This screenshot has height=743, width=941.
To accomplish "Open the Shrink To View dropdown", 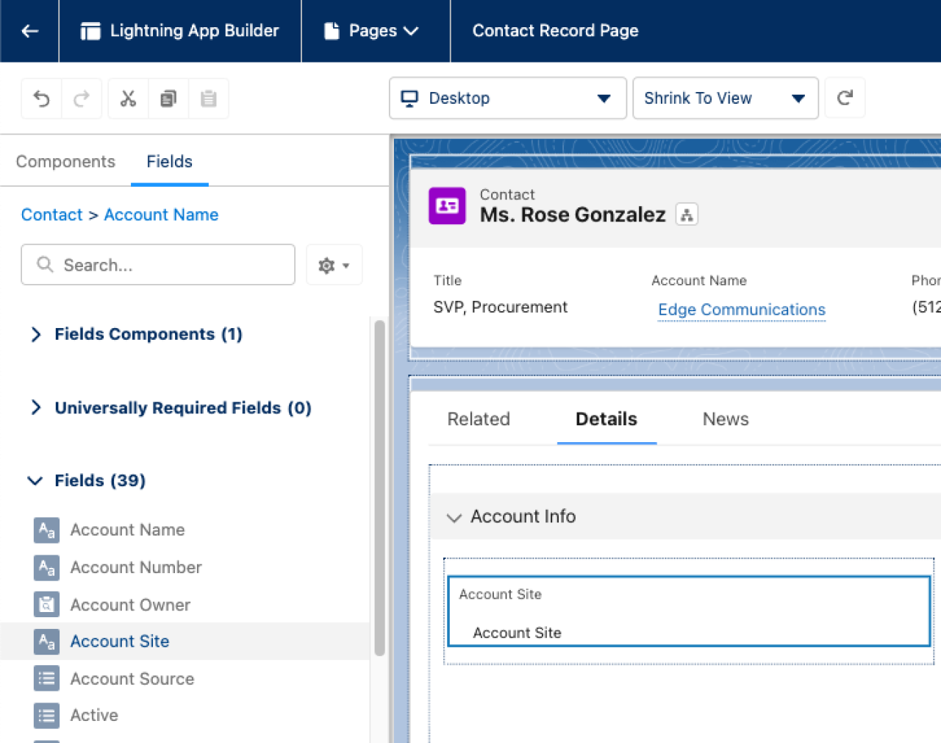I will pos(726,98).
